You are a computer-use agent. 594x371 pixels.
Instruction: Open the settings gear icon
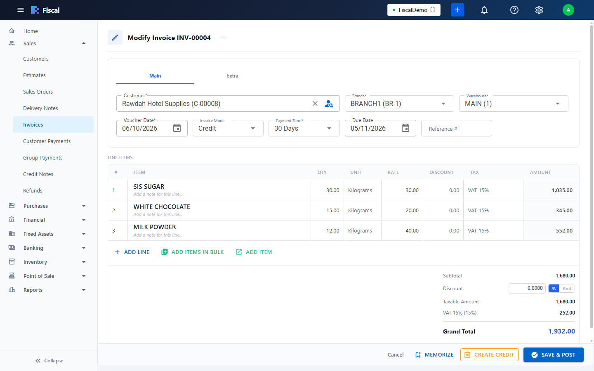click(539, 10)
